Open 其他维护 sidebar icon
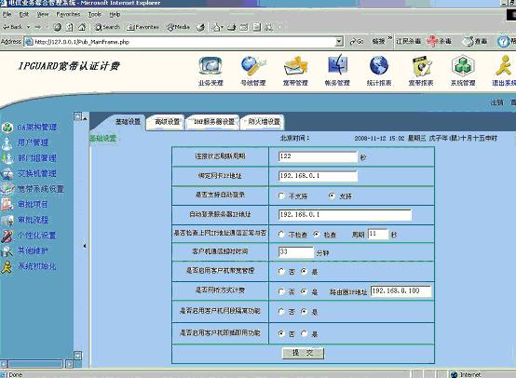 [7, 251]
